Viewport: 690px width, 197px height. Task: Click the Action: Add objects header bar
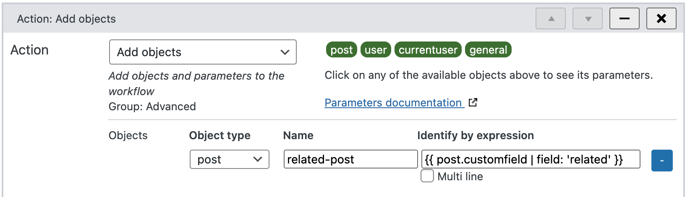coord(269,19)
